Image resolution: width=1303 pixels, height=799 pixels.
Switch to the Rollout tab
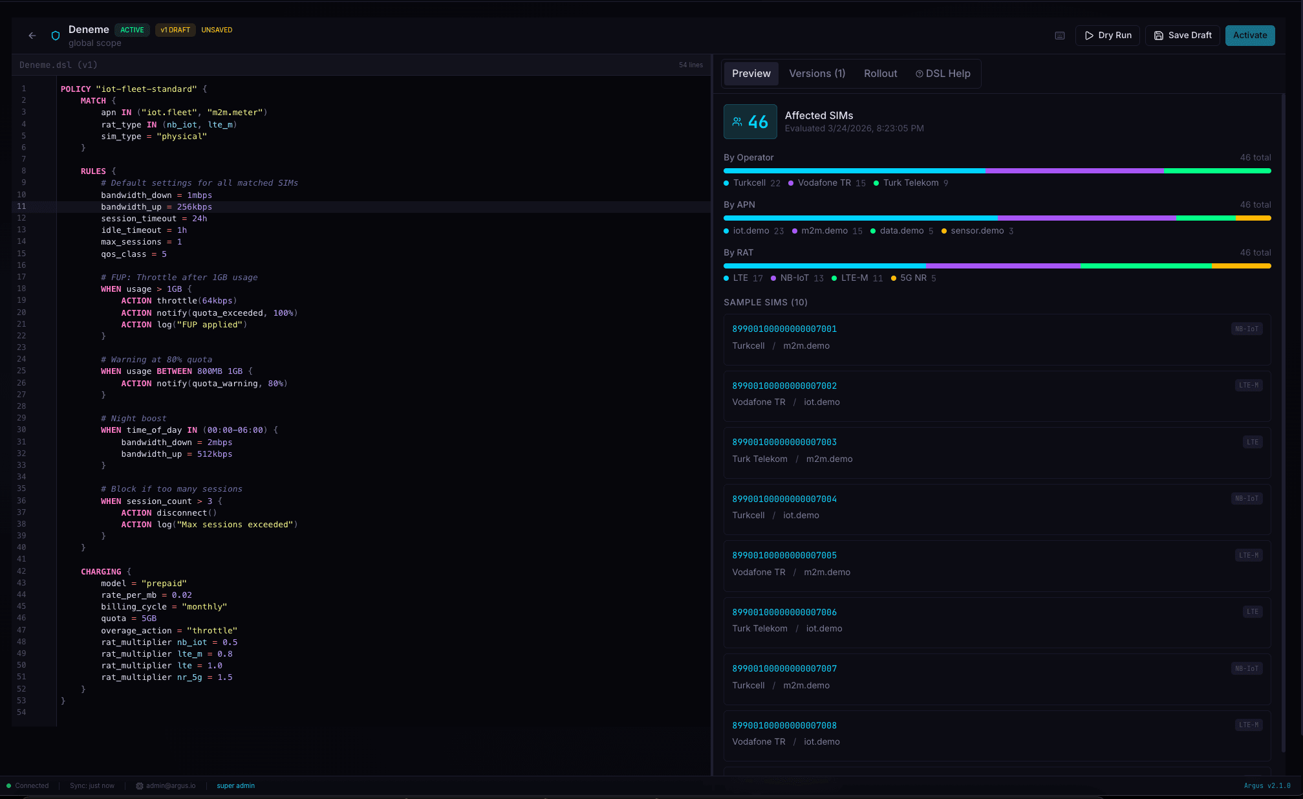pos(880,74)
